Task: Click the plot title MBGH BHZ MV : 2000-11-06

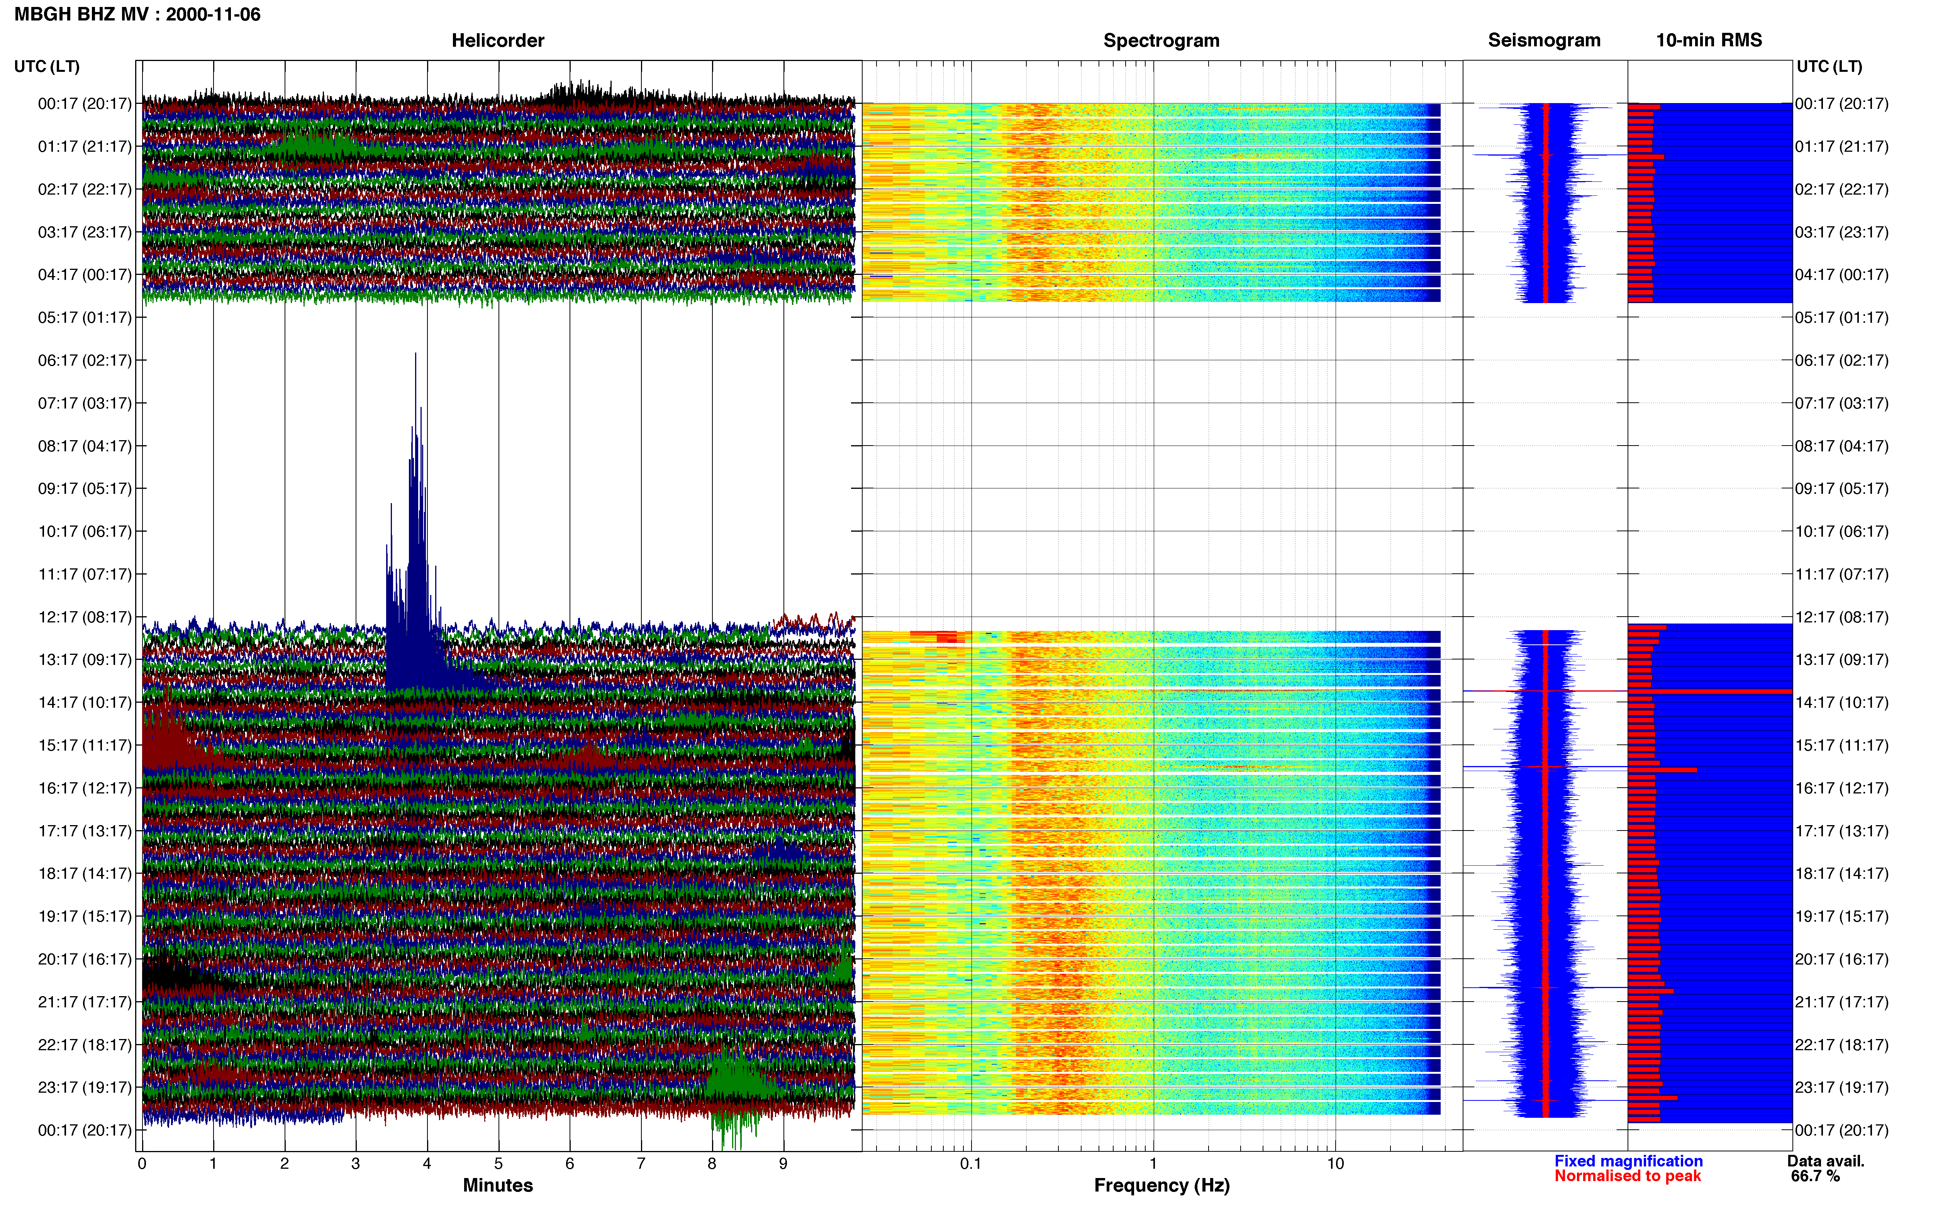Action: [137, 14]
